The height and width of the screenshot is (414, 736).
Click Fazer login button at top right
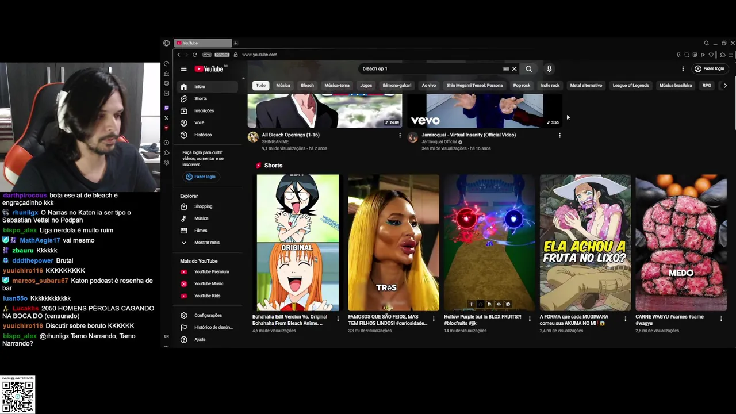[710, 69]
